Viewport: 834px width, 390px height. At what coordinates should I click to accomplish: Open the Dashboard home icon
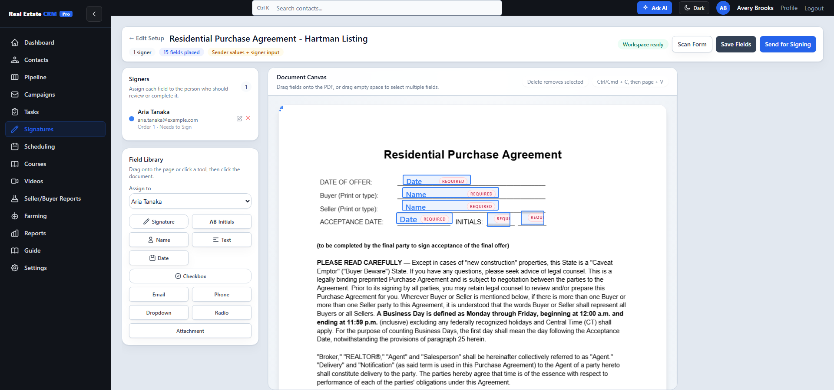coord(15,42)
